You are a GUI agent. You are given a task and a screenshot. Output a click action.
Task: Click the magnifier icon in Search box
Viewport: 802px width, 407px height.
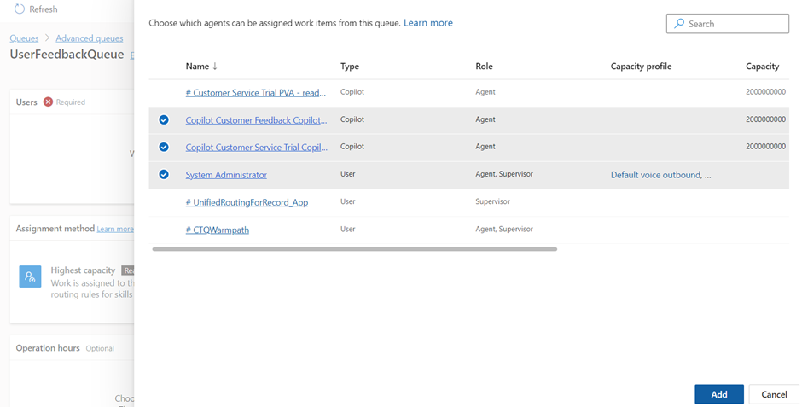click(x=679, y=24)
